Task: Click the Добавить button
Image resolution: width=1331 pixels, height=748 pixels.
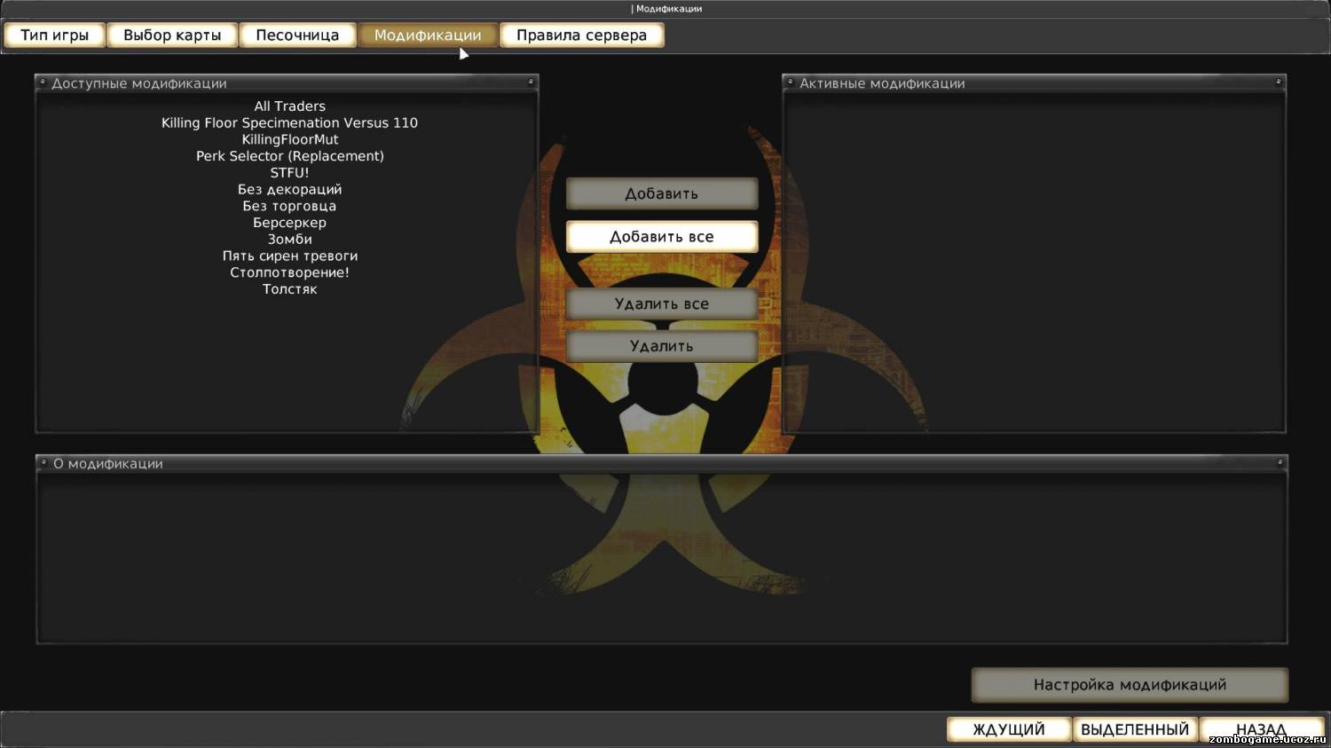Action: pos(662,193)
